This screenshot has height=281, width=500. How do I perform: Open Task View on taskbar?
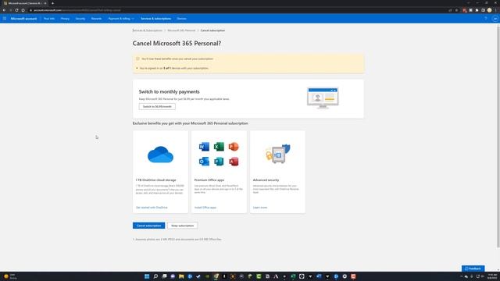[164, 276]
